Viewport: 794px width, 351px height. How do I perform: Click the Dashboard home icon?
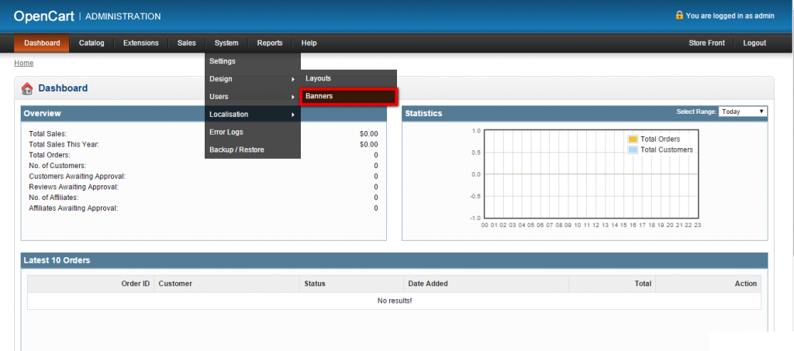tap(27, 88)
